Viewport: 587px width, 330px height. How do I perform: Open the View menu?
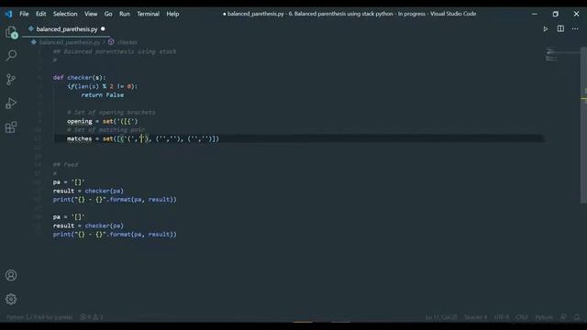[91, 14]
